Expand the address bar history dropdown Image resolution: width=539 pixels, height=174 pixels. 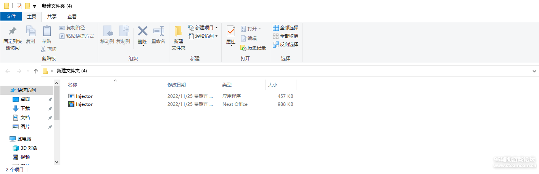(534, 71)
